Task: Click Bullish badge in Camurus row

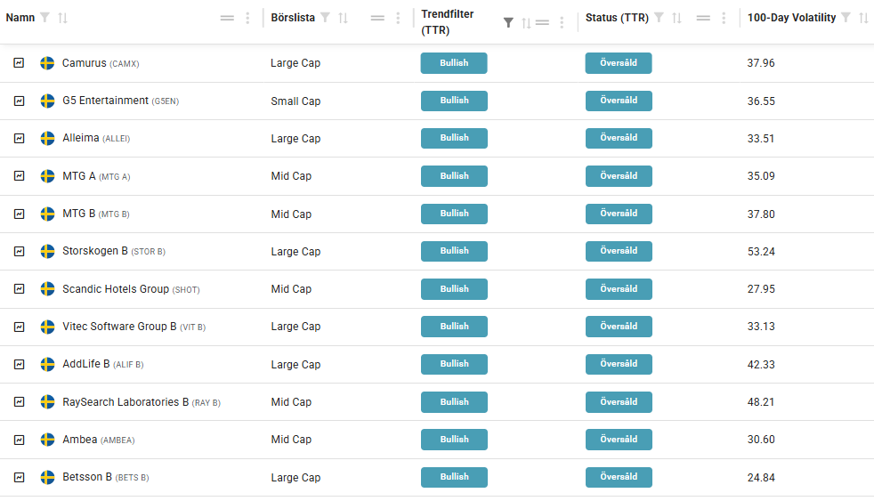Action: [454, 63]
